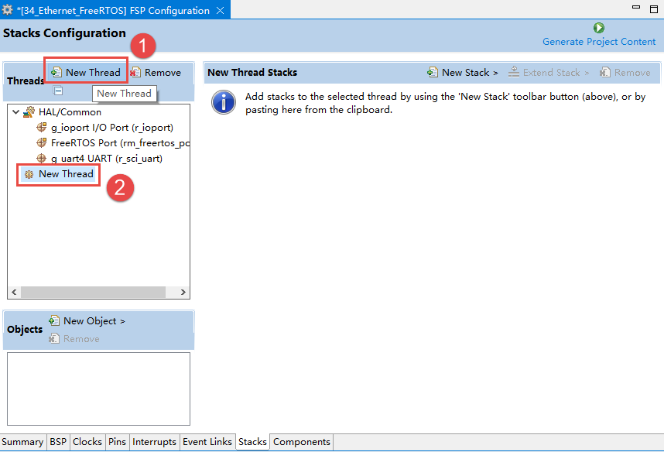
Task: Click the Remove stack icon in New Thread Stacks
Action: click(604, 73)
